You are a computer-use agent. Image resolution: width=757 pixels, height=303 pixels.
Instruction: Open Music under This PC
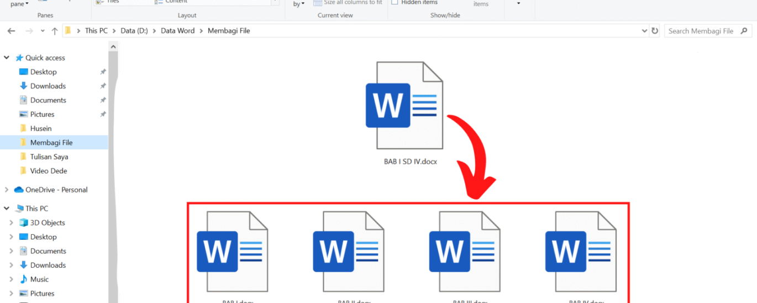pos(39,279)
